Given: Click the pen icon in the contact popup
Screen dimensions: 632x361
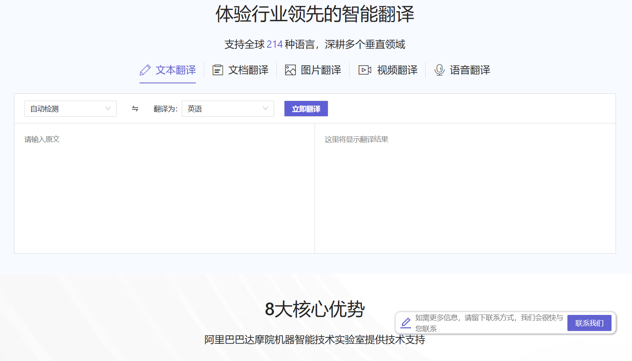Looking at the screenshot, I should [x=406, y=323].
